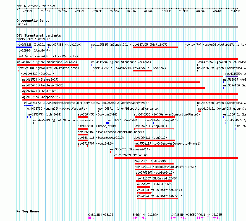
Task: Click the CABS1 magenta gene glyph
Action: click(91, 218)
